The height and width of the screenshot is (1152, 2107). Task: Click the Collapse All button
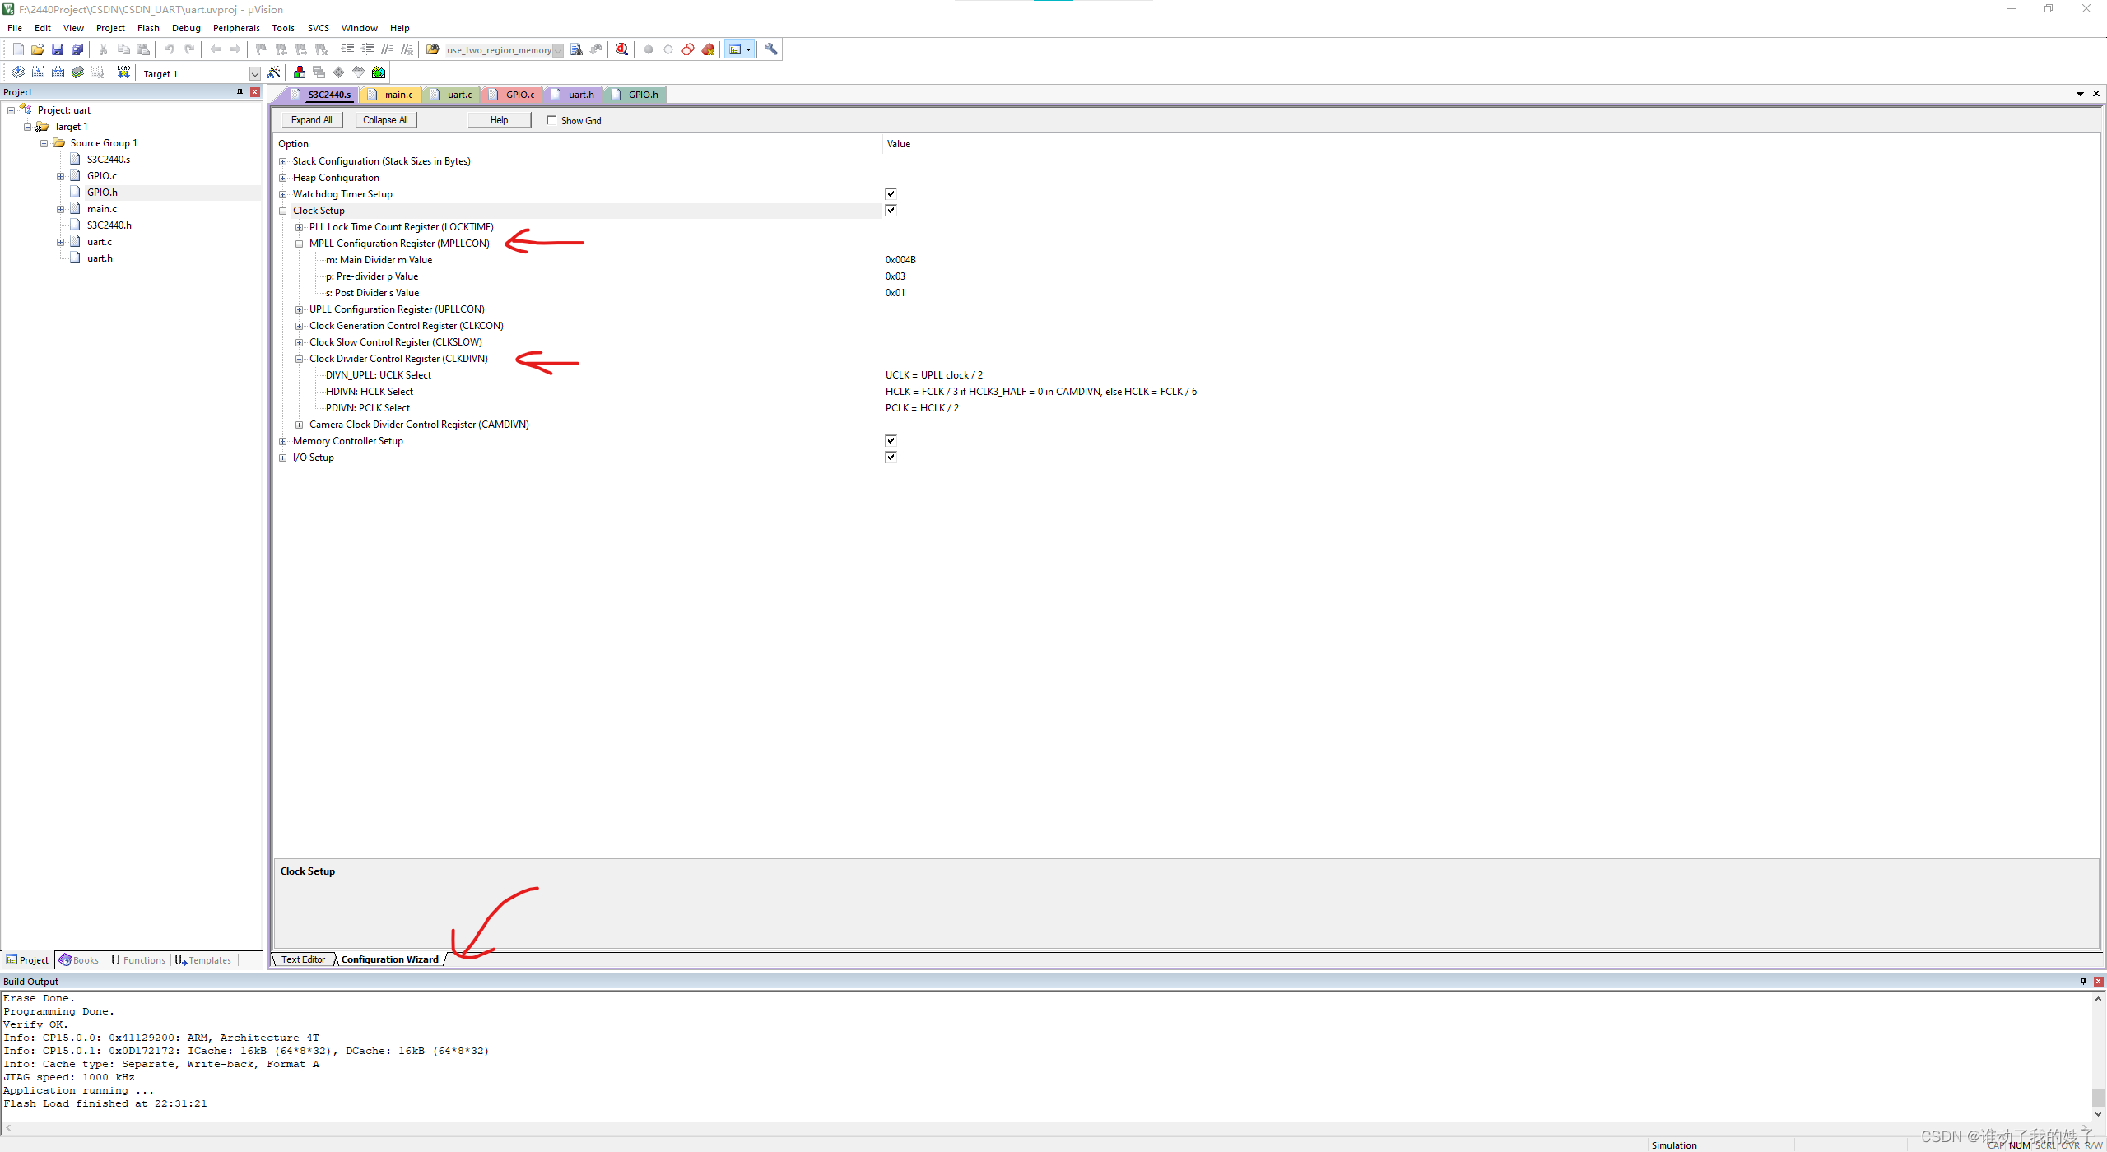click(385, 120)
